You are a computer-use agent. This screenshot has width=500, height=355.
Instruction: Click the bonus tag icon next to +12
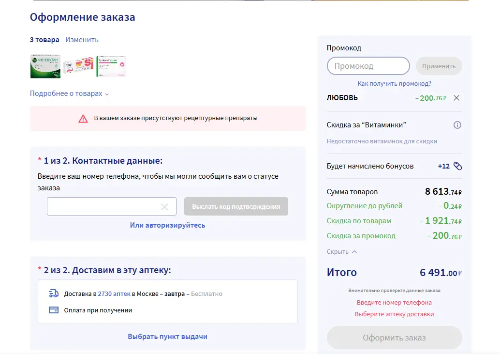pos(457,166)
